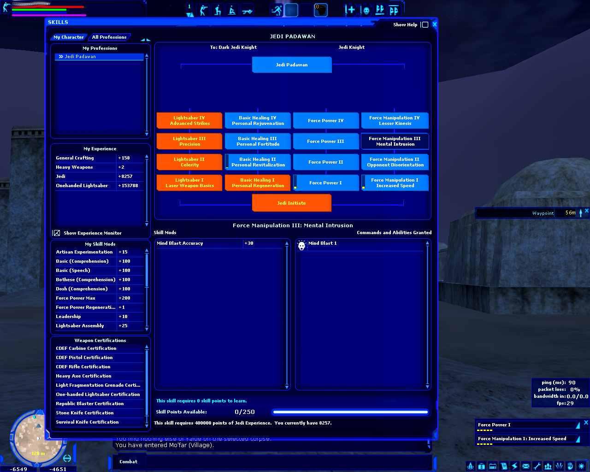Expand Force Manipulation I Increased Speed arrow
This screenshot has width=590, height=472.
[x=578, y=439]
